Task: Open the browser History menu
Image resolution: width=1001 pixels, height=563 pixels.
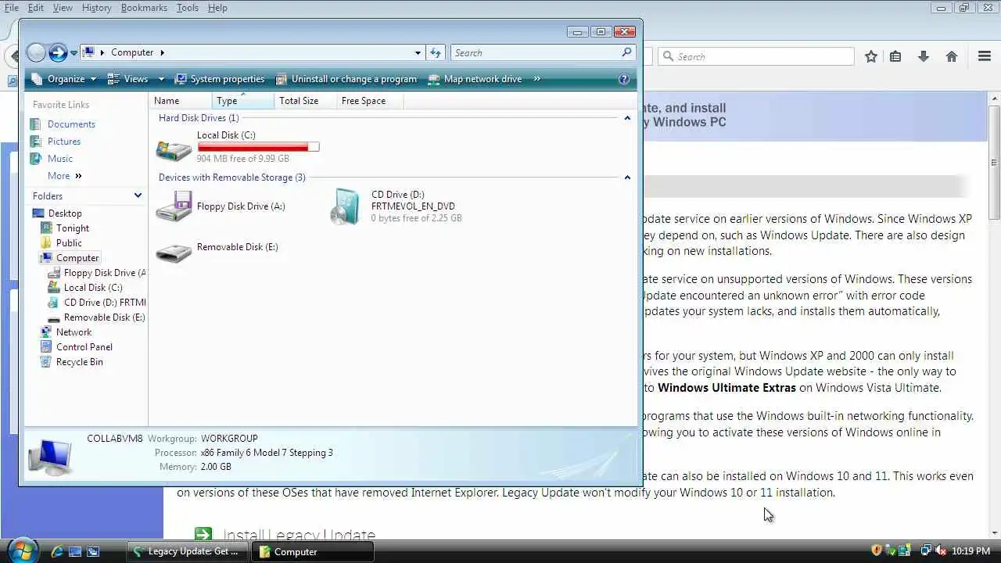Action: point(96,8)
